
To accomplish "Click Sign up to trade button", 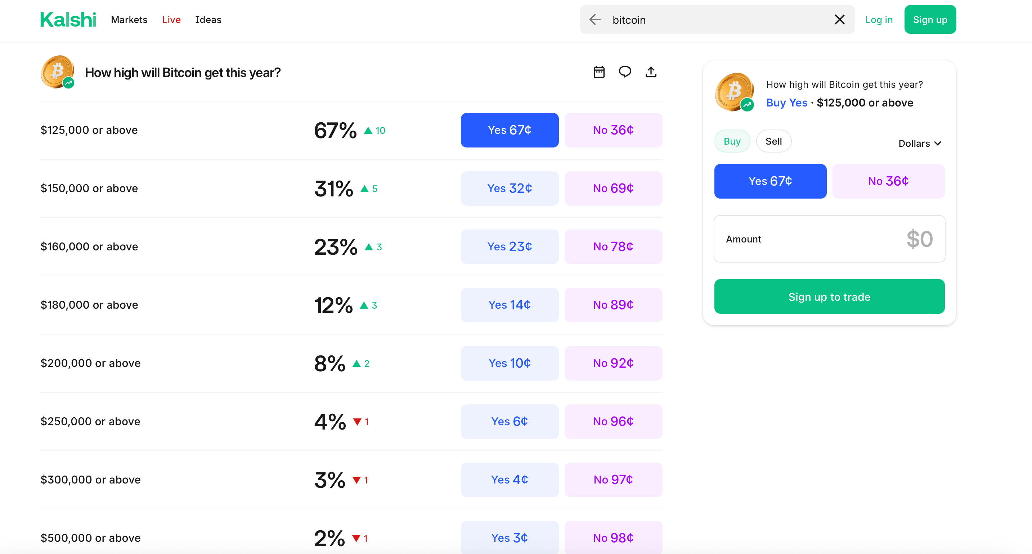I will point(829,297).
